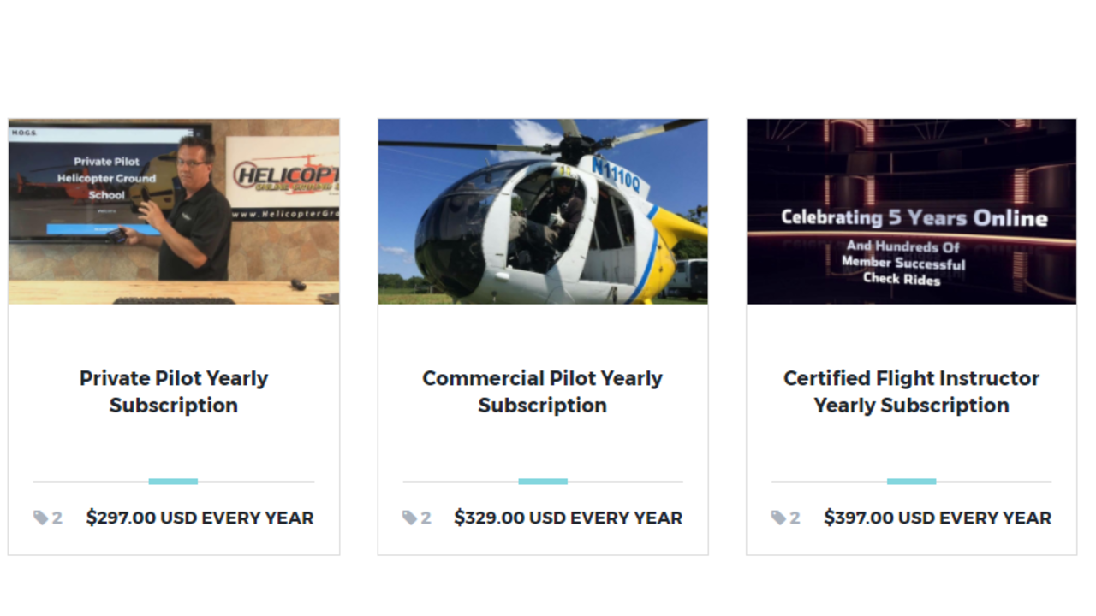
Task: Click the $397.00 USD EVERY YEAR price
Action: coord(938,518)
